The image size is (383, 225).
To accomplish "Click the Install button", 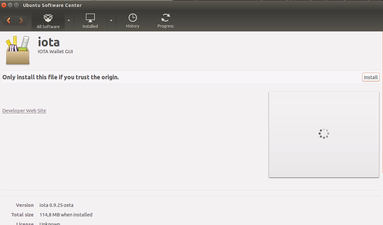I will coord(371,77).
